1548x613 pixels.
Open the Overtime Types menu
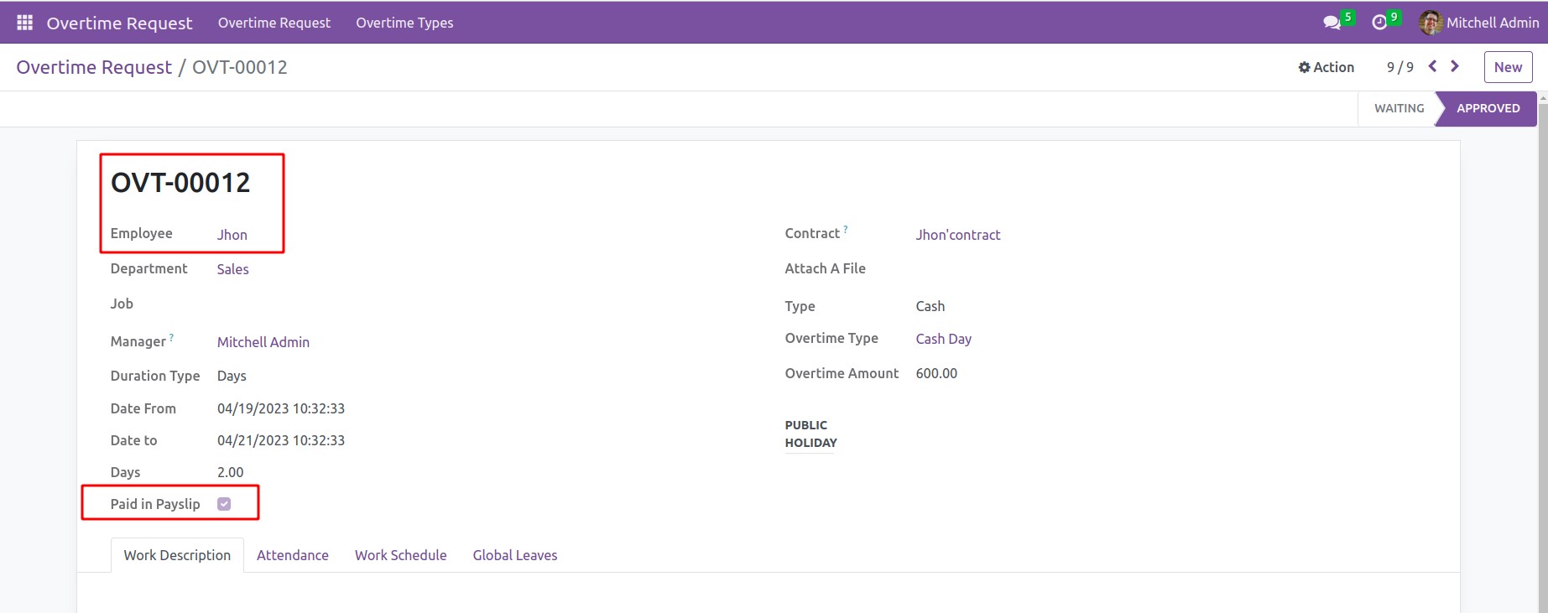[x=404, y=23]
